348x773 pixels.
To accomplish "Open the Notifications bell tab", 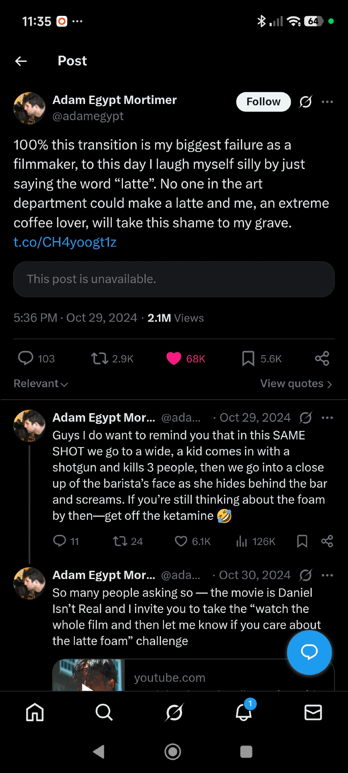I will [x=244, y=712].
